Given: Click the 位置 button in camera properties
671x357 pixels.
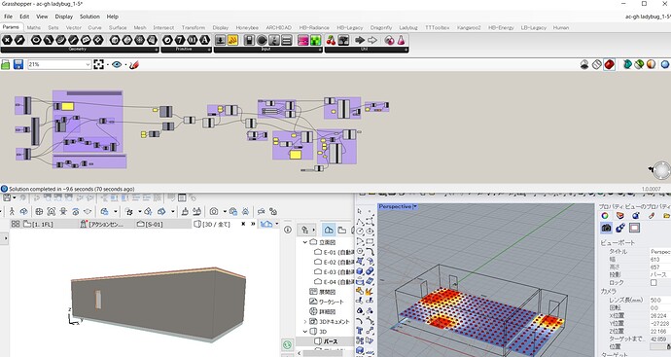Looking at the screenshot, I should [660, 346].
